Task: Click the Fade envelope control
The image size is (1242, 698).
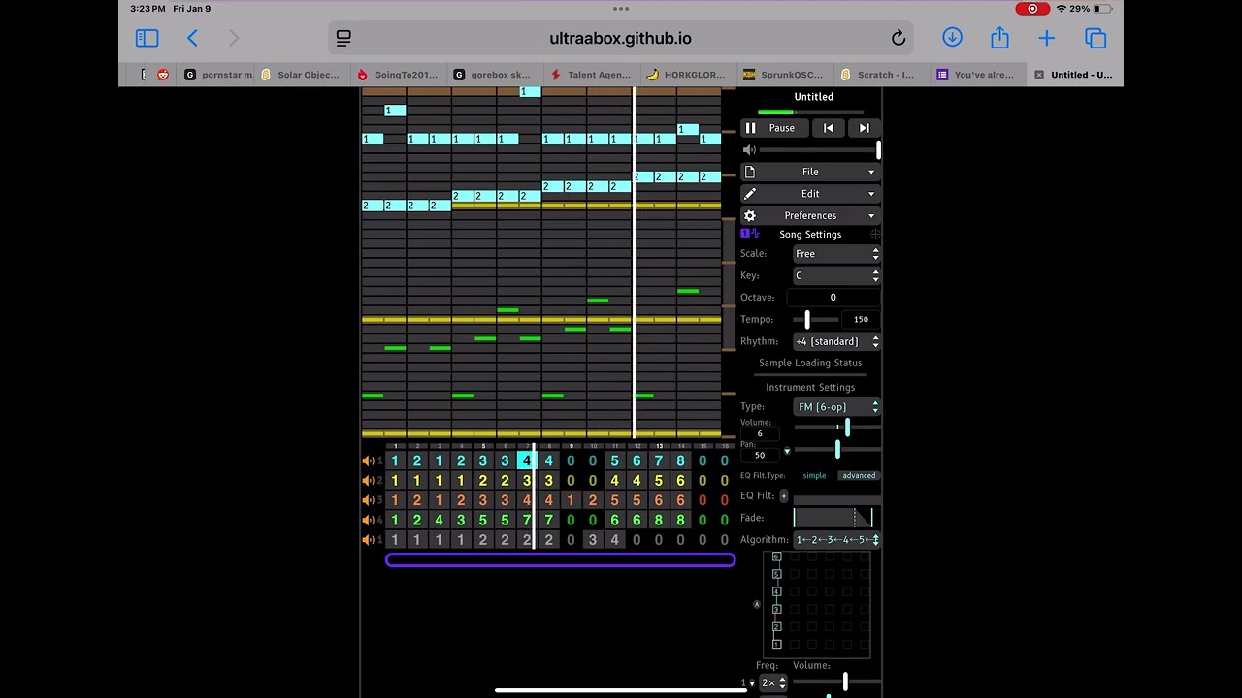Action: point(833,518)
